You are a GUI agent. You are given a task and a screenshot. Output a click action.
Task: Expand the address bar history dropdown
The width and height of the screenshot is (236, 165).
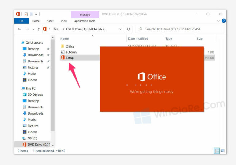coord(120,29)
